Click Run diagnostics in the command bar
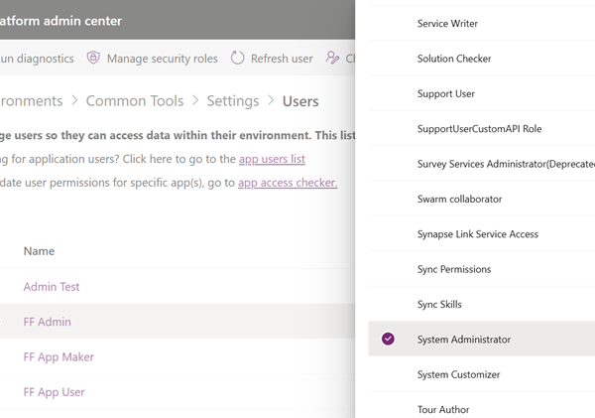595x418 pixels. click(x=37, y=59)
